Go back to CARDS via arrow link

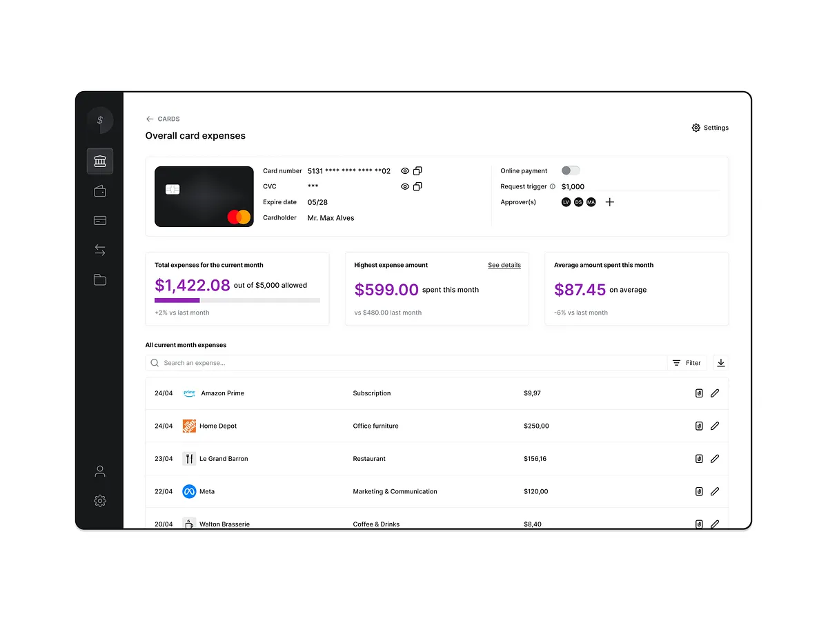[163, 119]
